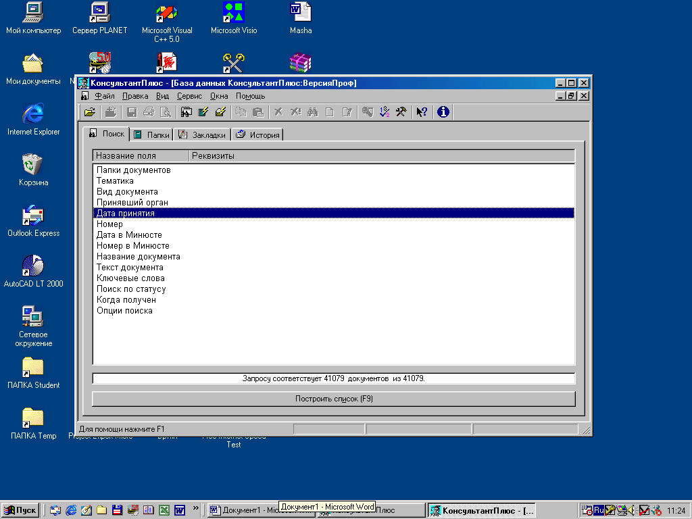Click the binoculars-over-folder search icon
Screen dimensions: 692x519
pos(187,112)
